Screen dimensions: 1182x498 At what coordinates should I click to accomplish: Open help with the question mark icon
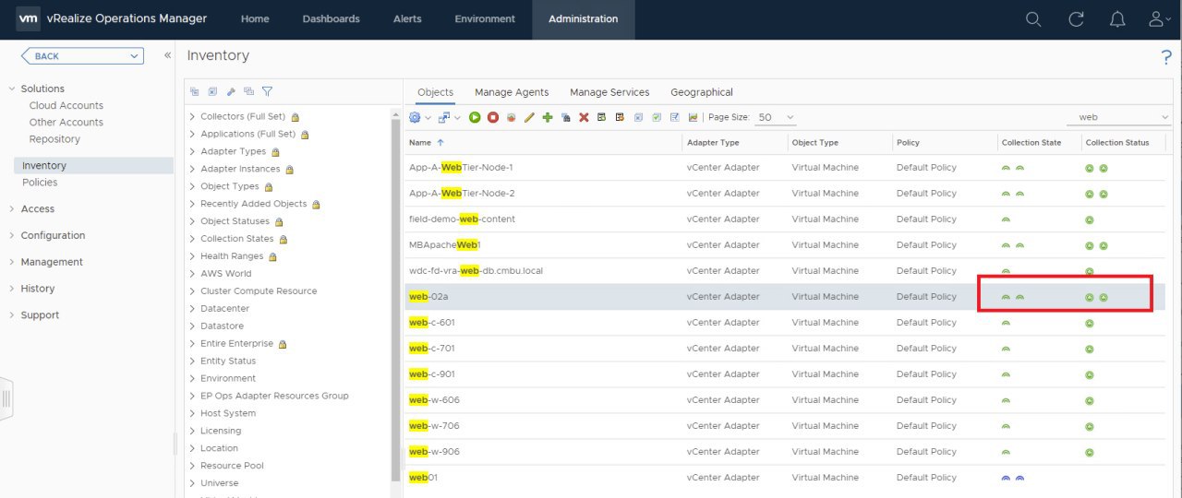tap(1166, 57)
